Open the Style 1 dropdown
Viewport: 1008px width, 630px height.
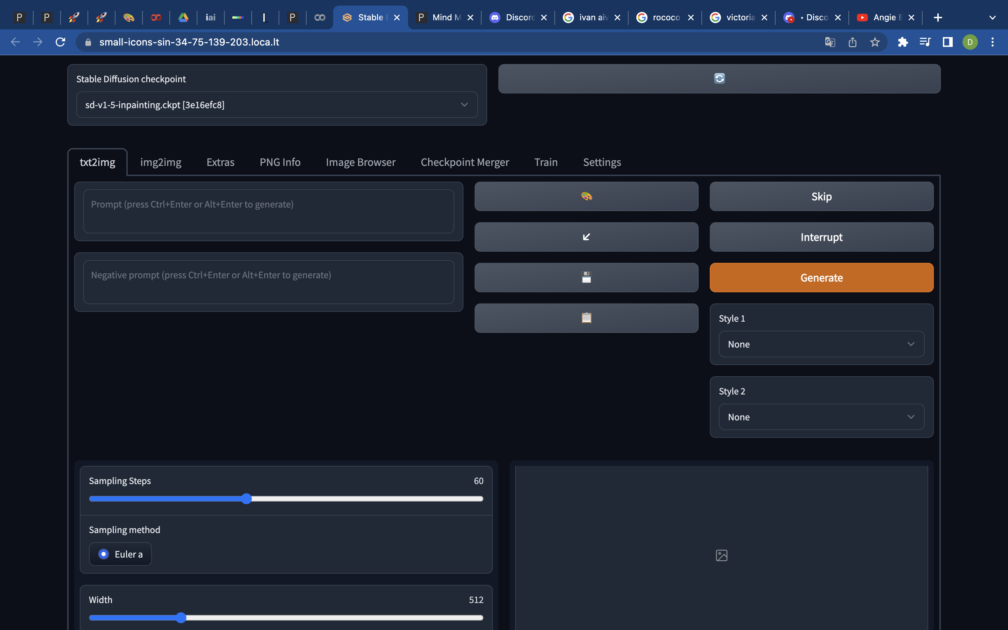[x=821, y=344]
